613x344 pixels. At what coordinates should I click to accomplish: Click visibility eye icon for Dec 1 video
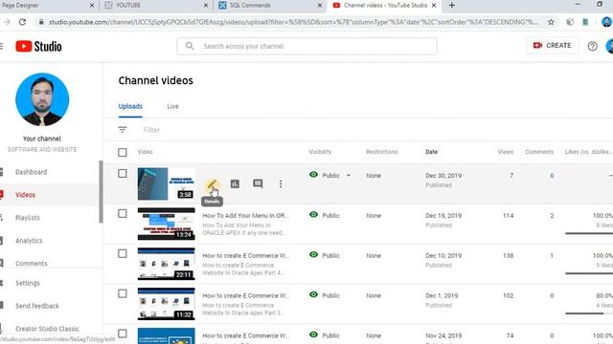tap(313, 295)
